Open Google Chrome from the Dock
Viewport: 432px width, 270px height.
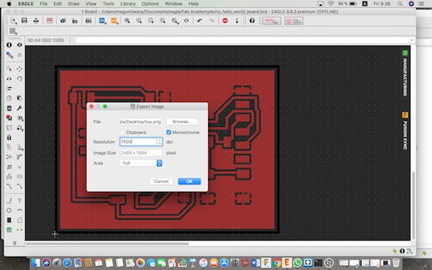click(276, 263)
